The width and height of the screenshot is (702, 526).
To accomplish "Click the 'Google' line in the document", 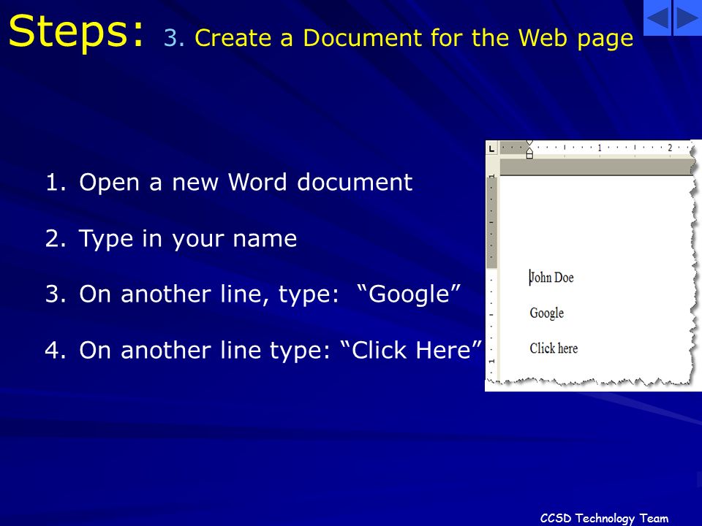I will pos(547,313).
